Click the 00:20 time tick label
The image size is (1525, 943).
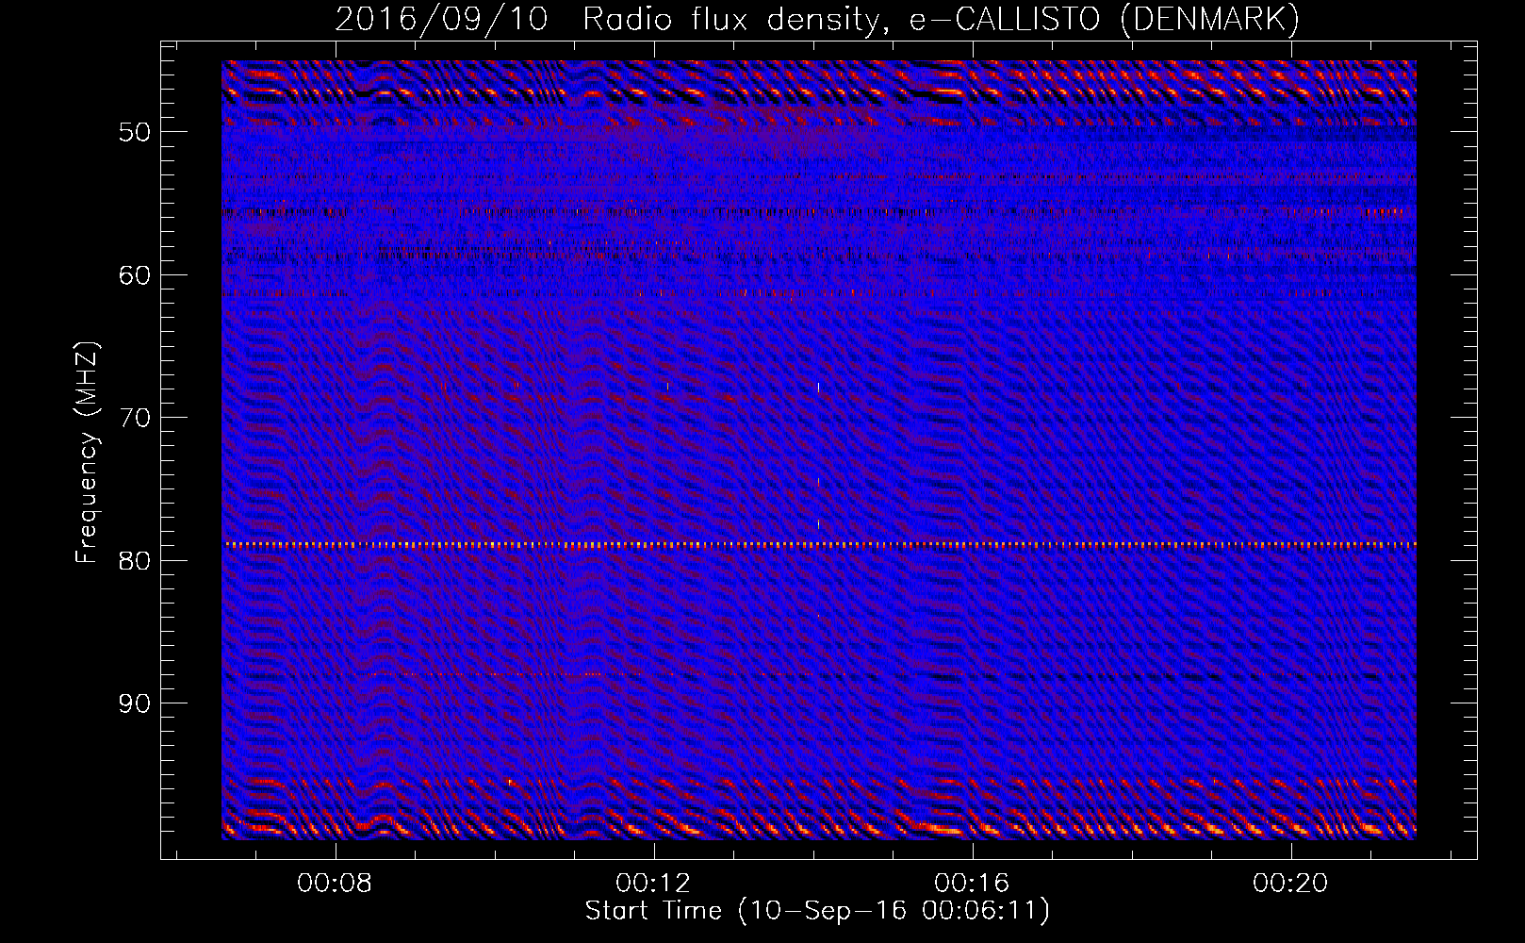coord(1290,884)
